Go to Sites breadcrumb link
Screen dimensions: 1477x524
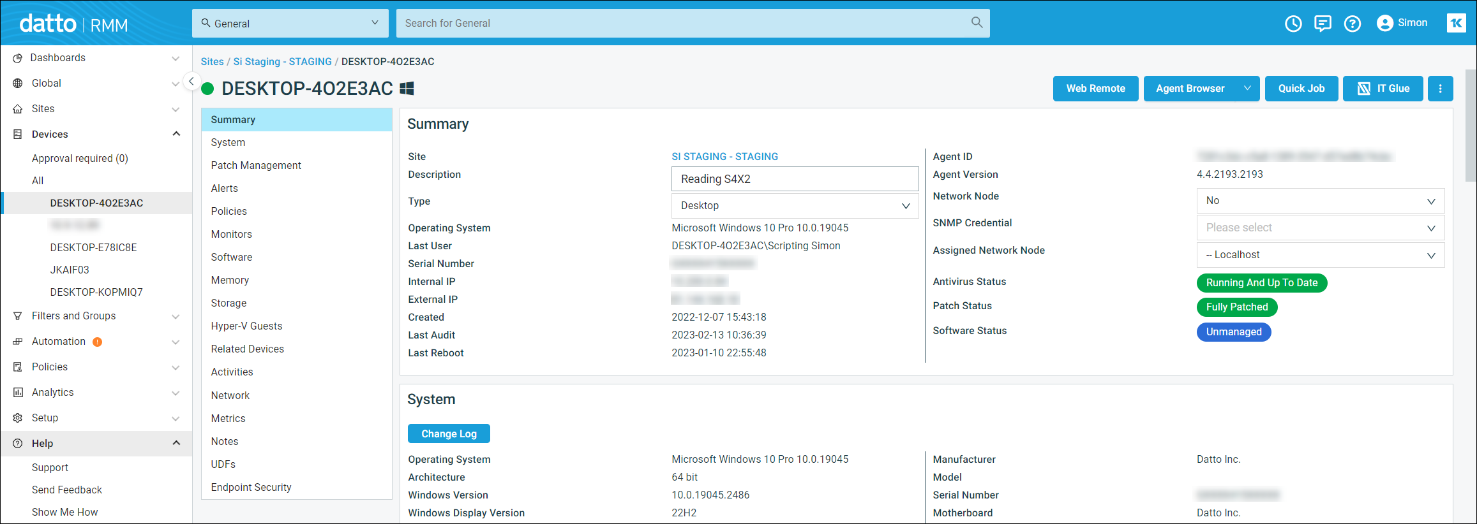click(x=212, y=62)
